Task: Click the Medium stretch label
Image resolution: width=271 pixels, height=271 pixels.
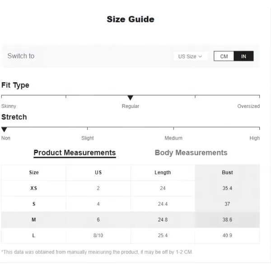Action: tap(173, 138)
